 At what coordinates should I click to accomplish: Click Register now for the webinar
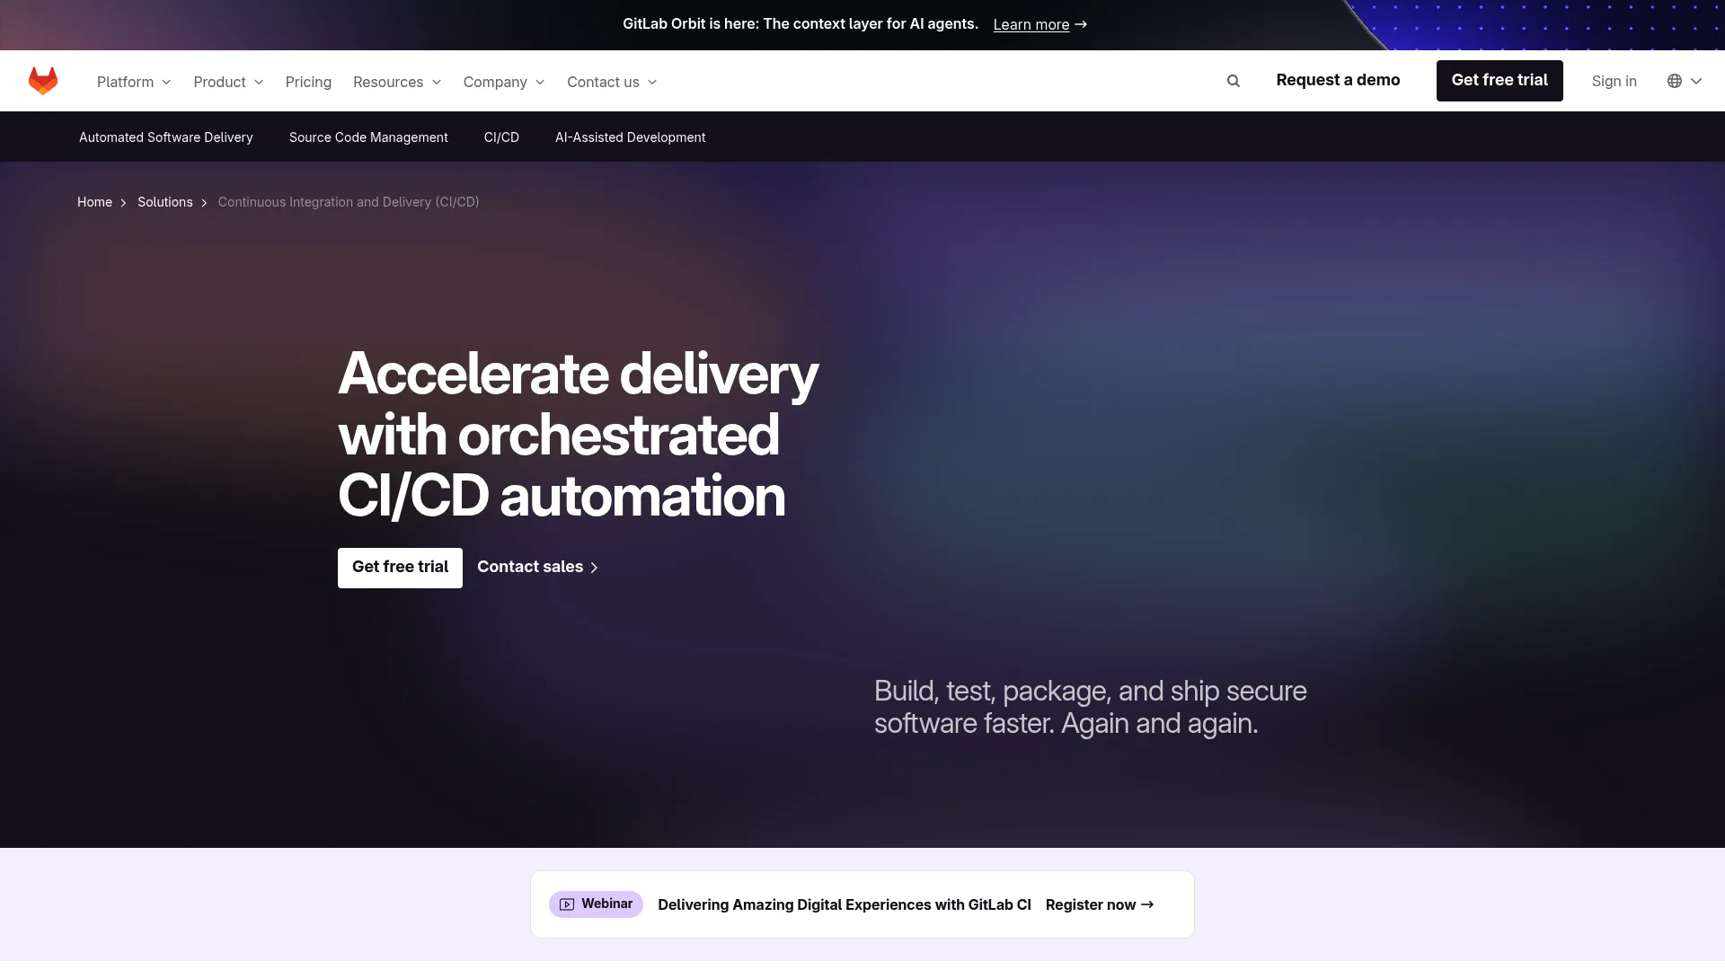(1100, 904)
